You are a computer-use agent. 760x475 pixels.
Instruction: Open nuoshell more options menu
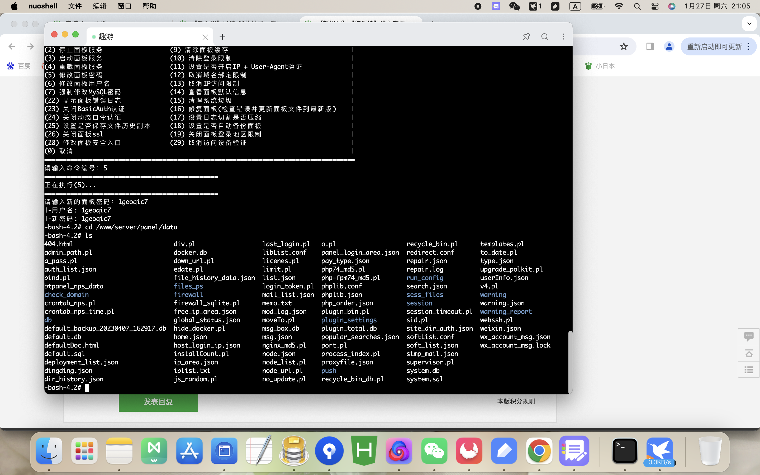click(x=563, y=37)
